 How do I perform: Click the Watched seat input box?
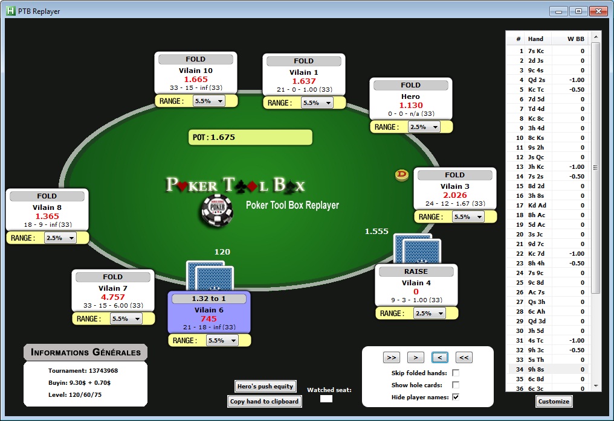click(x=326, y=399)
